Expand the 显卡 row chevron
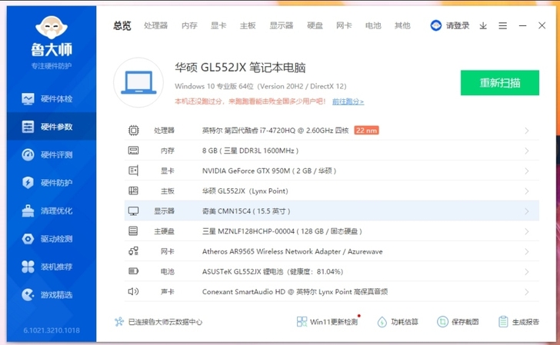560x345 pixels. (527, 171)
